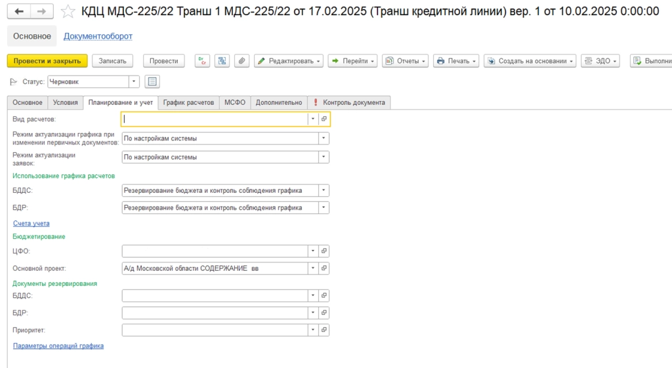
Task: Open the Редактировать dropdown menu
Action: [289, 61]
